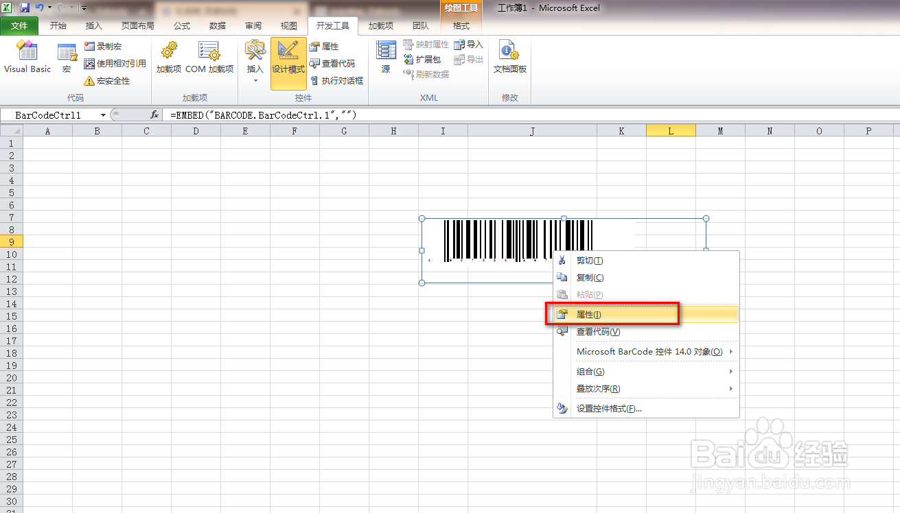Expand Microsoft BarCode 控件 14.0 对象 submenu
Image resolution: width=900 pixels, height=513 pixels.
pos(646,351)
